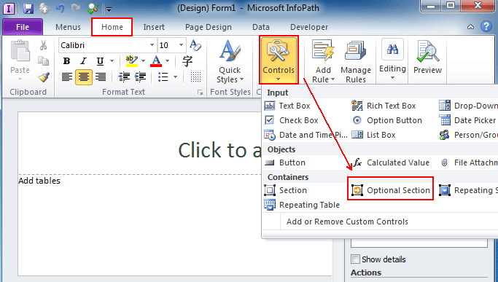Open Customize Quick Access Toolbar arrow

pyautogui.click(x=109, y=9)
